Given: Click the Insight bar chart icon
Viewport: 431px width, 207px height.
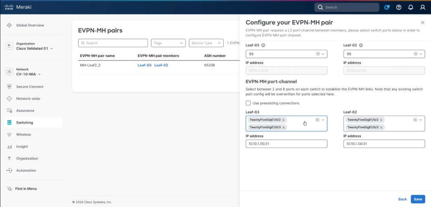Looking at the screenshot, I should click(9, 147).
